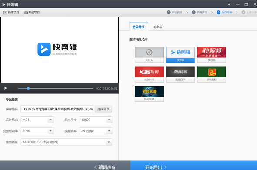Go back to 编辑声音 step

(105, 167)
